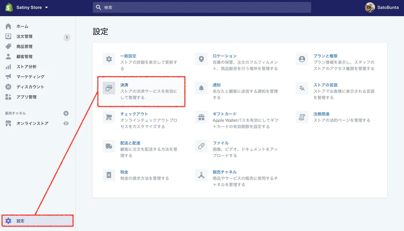Click the 通知 bell icon

(201, 88)
